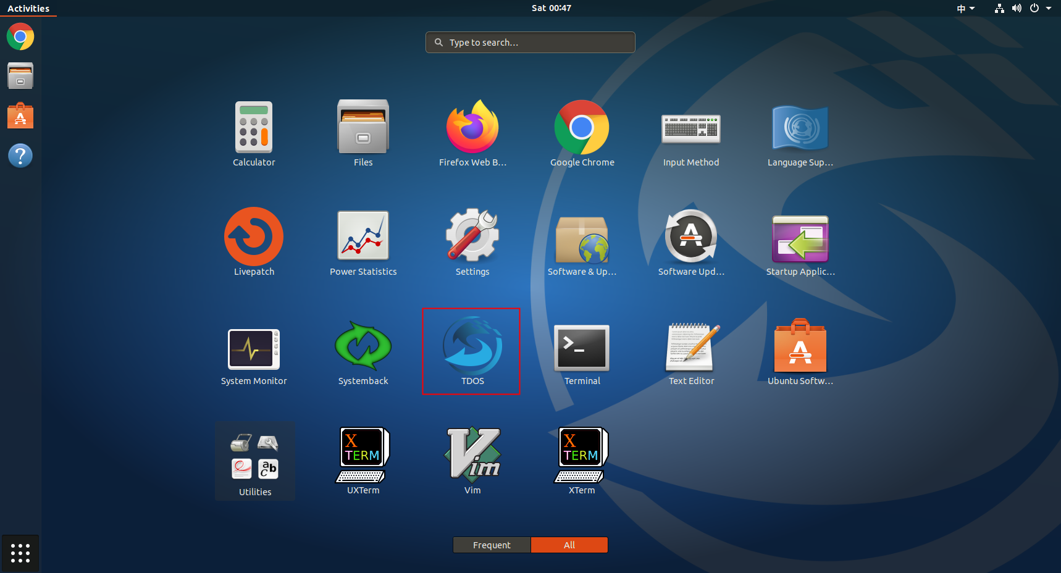
Task: Open Ubuntu Software from the dock
Action: tap(20, 116)
